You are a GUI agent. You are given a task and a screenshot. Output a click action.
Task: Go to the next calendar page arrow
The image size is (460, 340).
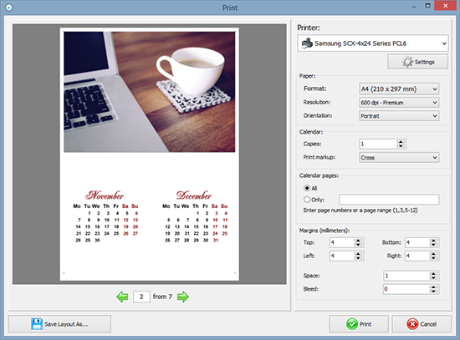point(183,297)
